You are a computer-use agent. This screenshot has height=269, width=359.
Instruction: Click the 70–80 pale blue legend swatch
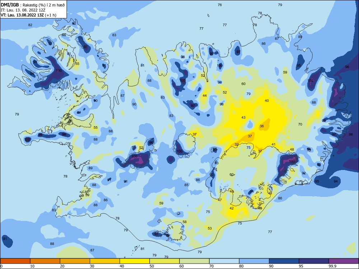pyautogui.click(x=224, y=261)
